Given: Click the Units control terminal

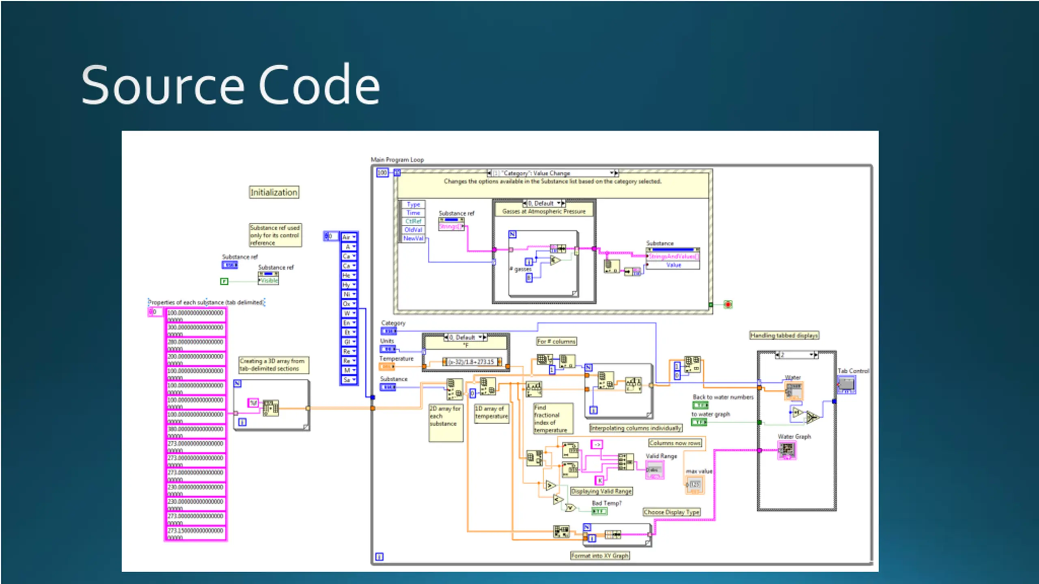Looking at the screenshot, I should point(388,349).
